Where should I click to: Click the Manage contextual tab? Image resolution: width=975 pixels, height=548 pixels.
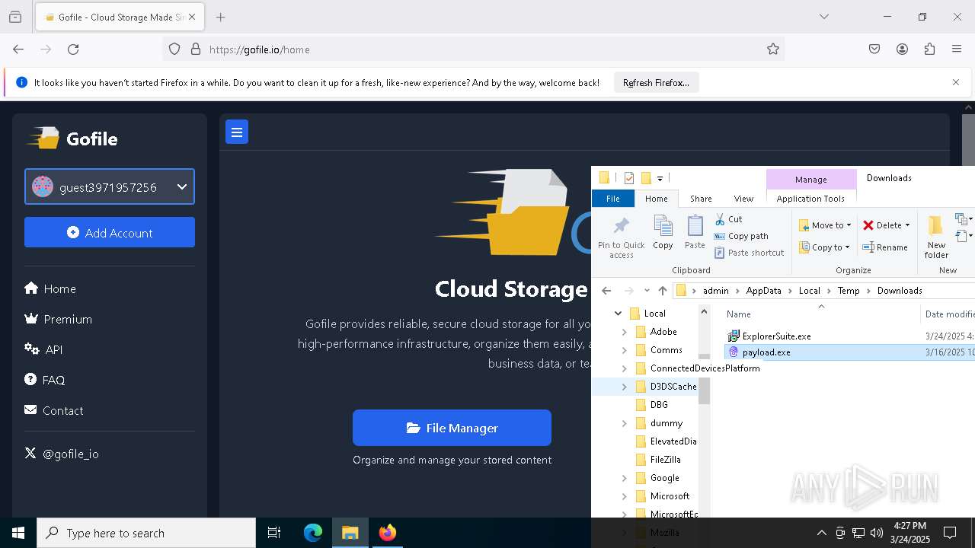(810, 179)
